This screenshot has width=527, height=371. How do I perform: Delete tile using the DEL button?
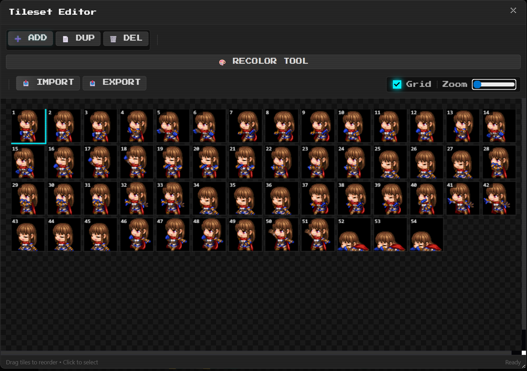coord(126,38)
